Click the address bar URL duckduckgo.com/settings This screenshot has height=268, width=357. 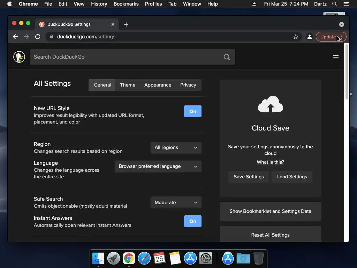coord(86,37)
